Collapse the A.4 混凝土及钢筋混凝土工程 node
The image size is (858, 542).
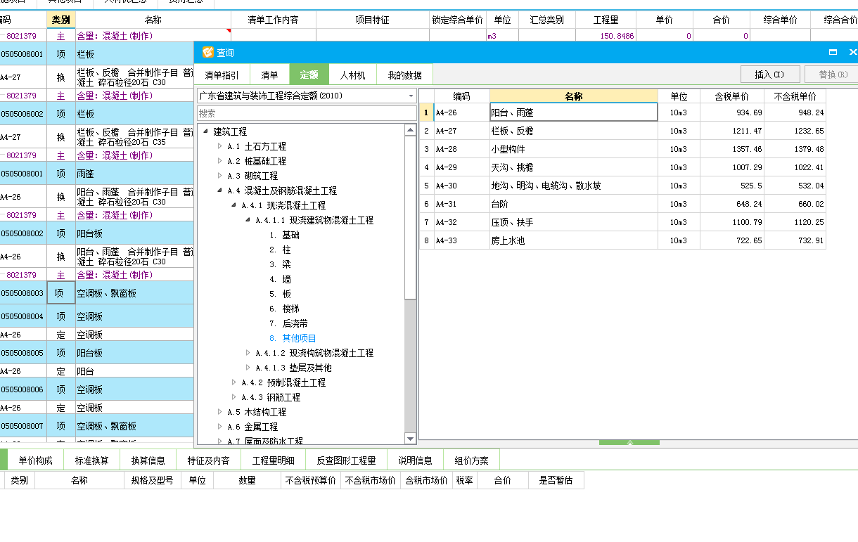coord(219,191)
